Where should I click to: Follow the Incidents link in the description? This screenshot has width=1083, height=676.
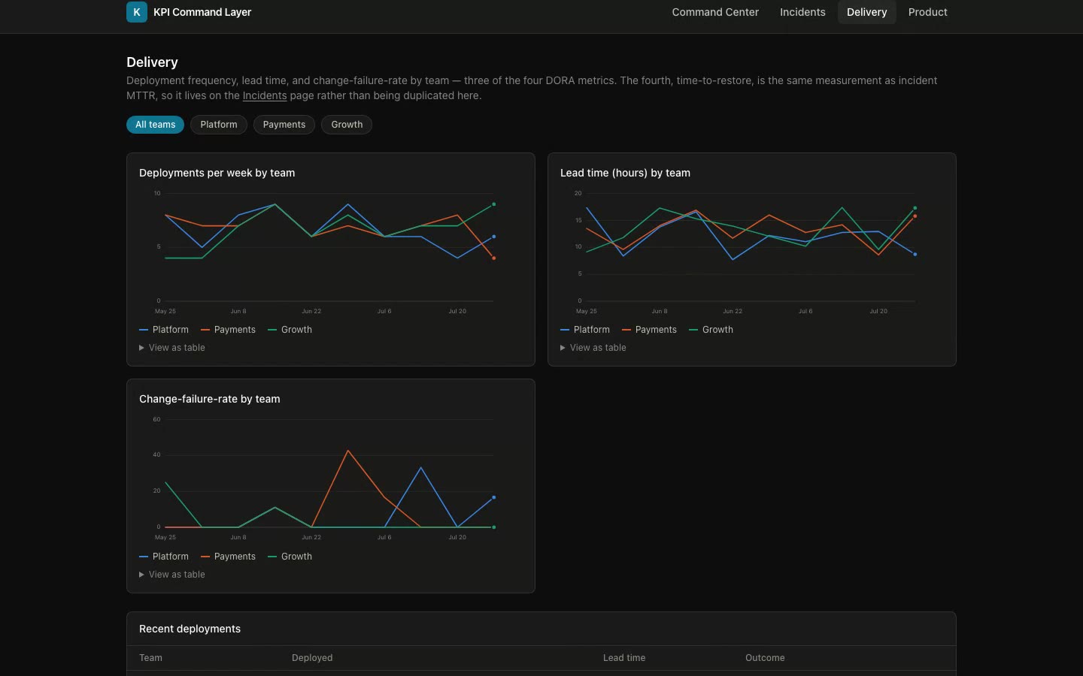click(x=265, y=95)
